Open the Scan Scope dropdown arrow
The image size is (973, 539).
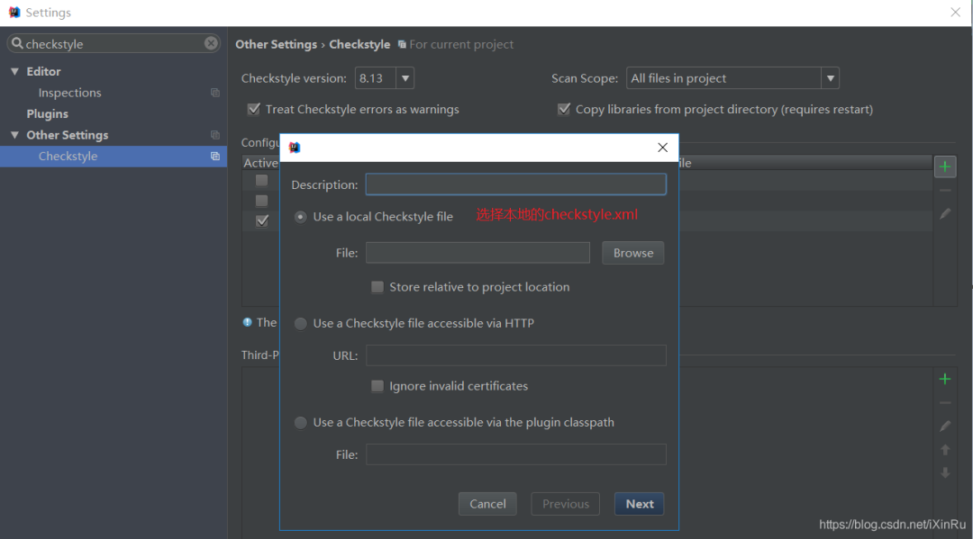point(830,78)
